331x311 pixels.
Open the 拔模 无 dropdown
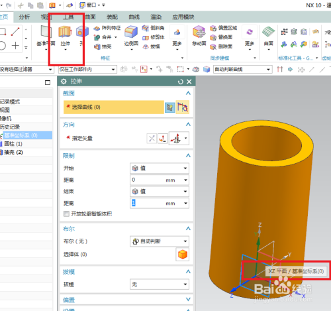point(160,284)
